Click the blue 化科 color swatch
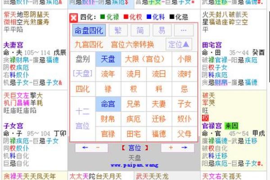 coord(149,17)
